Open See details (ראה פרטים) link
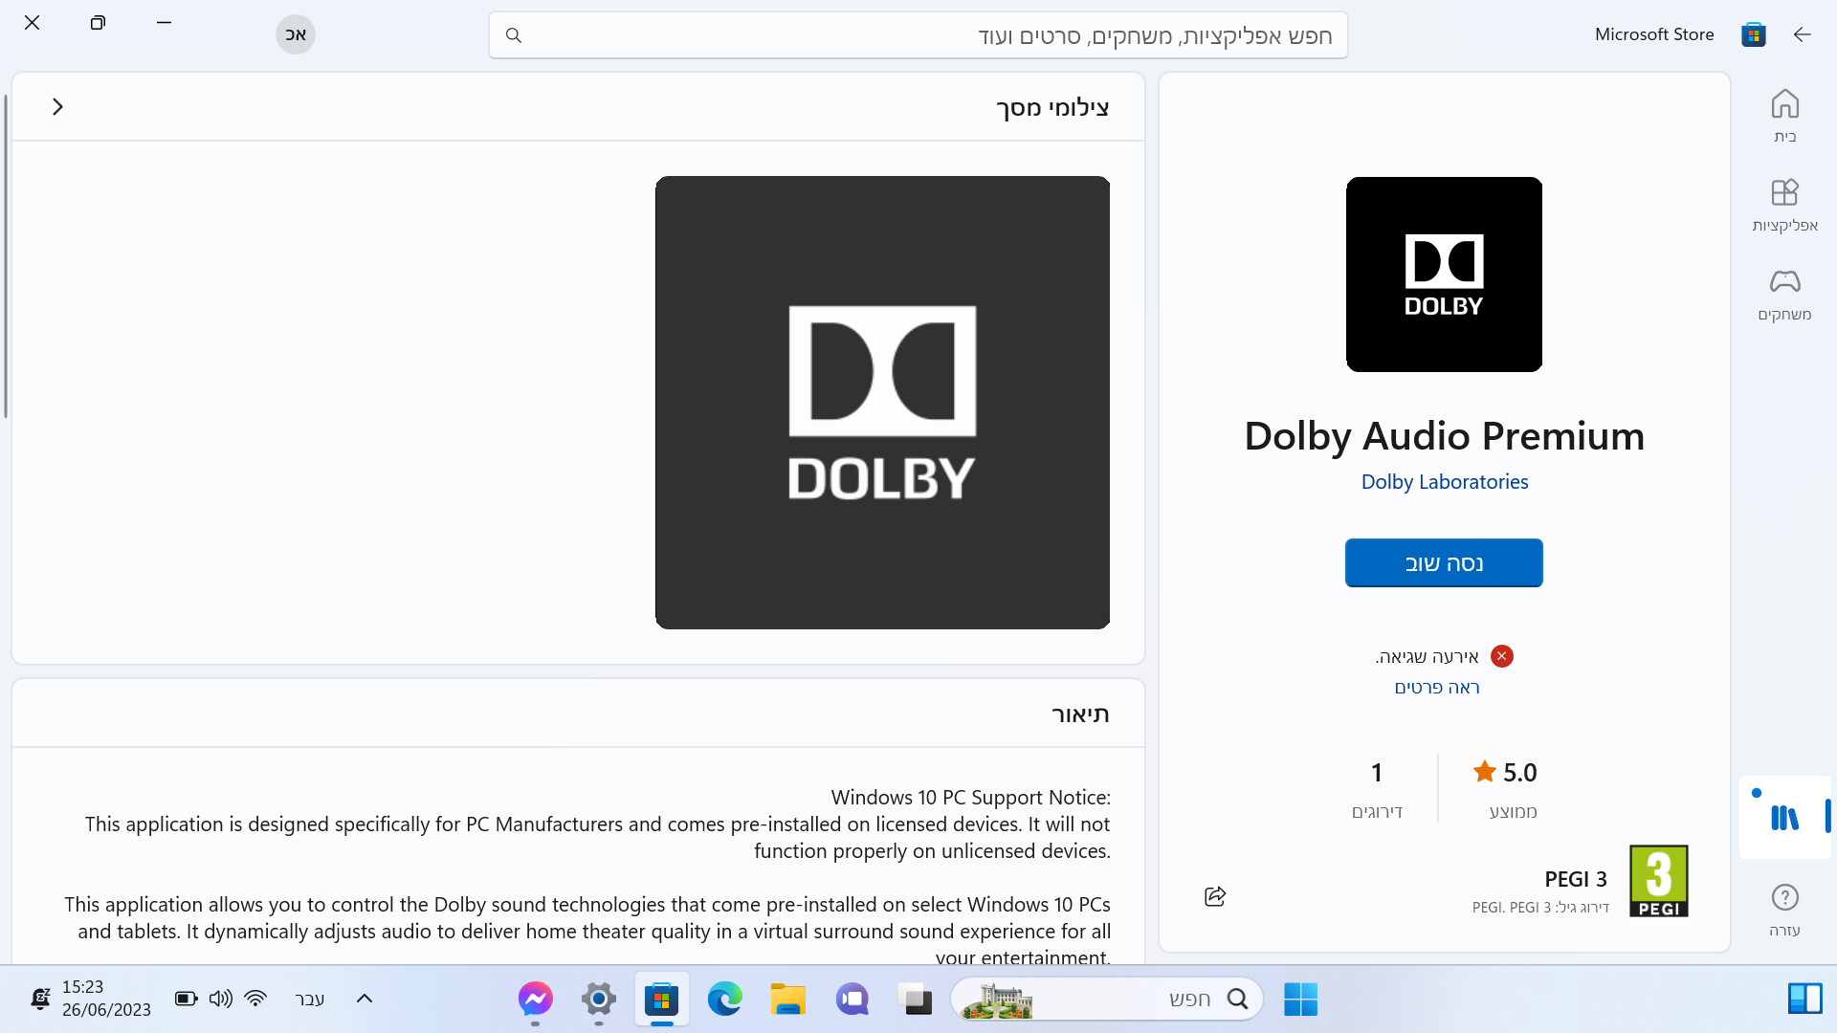The image size is (1837, 1033). pyautogui.click(x=1437, y=688)
